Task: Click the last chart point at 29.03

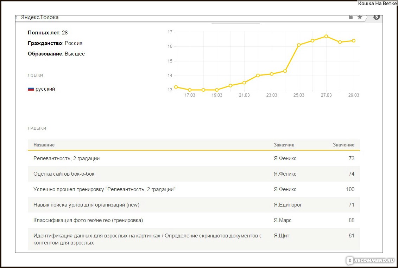Action: pyautogui.click(x=354, y=41)
